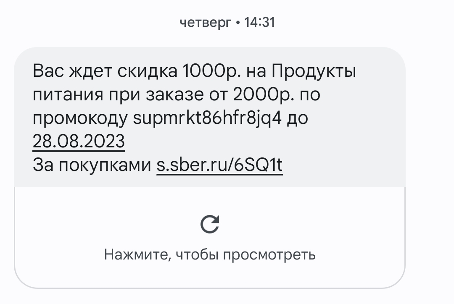
Task: Click the word "Продукты" in message
Action: click(313, 71)
